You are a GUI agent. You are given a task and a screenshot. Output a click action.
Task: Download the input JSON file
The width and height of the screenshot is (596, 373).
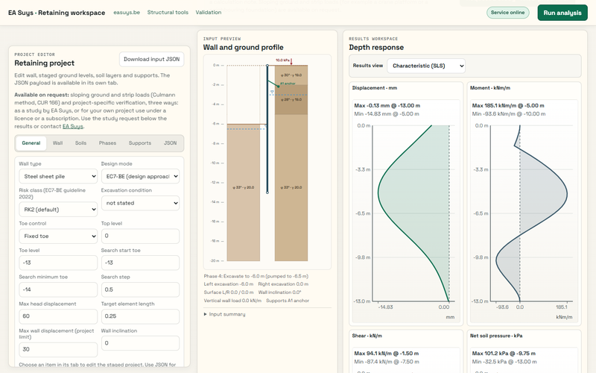pos(151,60)
